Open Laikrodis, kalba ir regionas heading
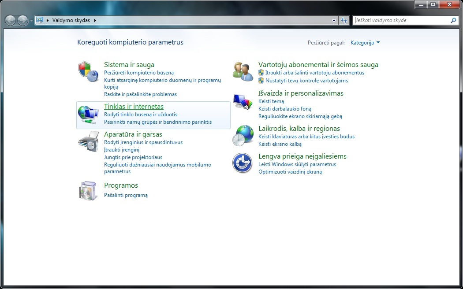This screenshot has height=289, width=463. tap(299, 129)
